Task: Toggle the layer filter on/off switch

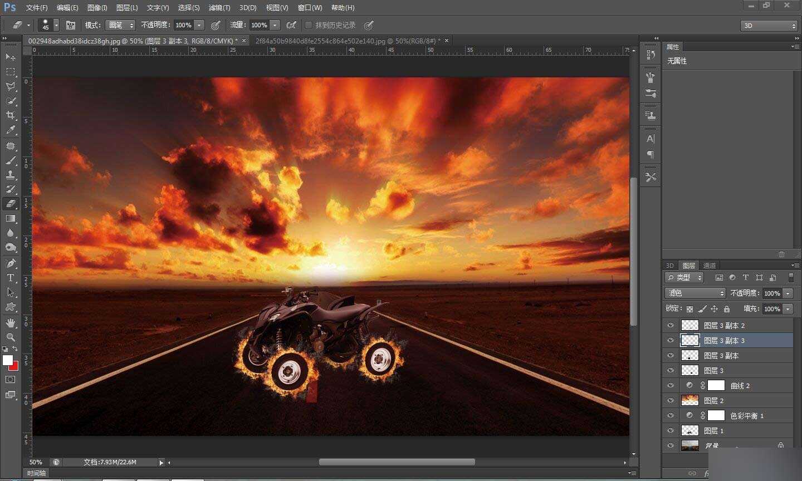Action: [791, 277]
